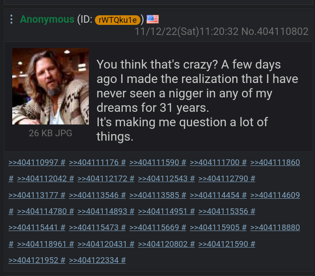Open reply link >>404118961
Screen dimensions: 315x276
click(x=42, y=244)
